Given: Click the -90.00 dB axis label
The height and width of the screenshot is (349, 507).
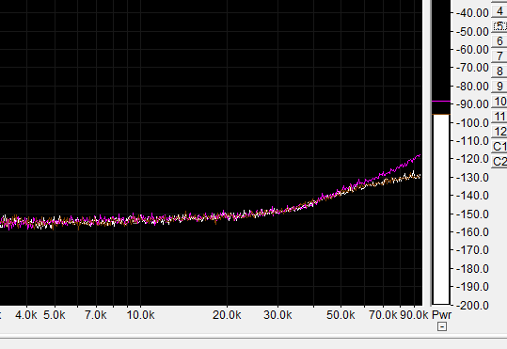Looking at the screenshot, I should click(x=472, y=104).
